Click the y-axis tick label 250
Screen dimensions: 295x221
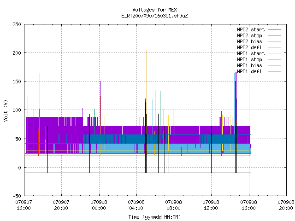17,24
